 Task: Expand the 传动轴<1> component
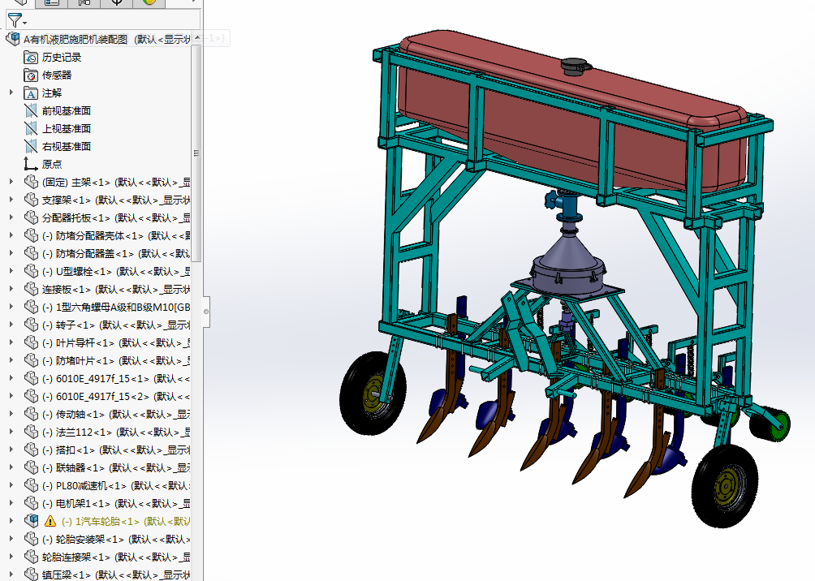(x=11, y=413)
